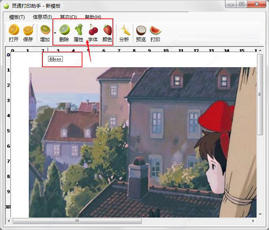
Task: Expand the dropdown arrow beside 增加
Action: tap(55, 33)
